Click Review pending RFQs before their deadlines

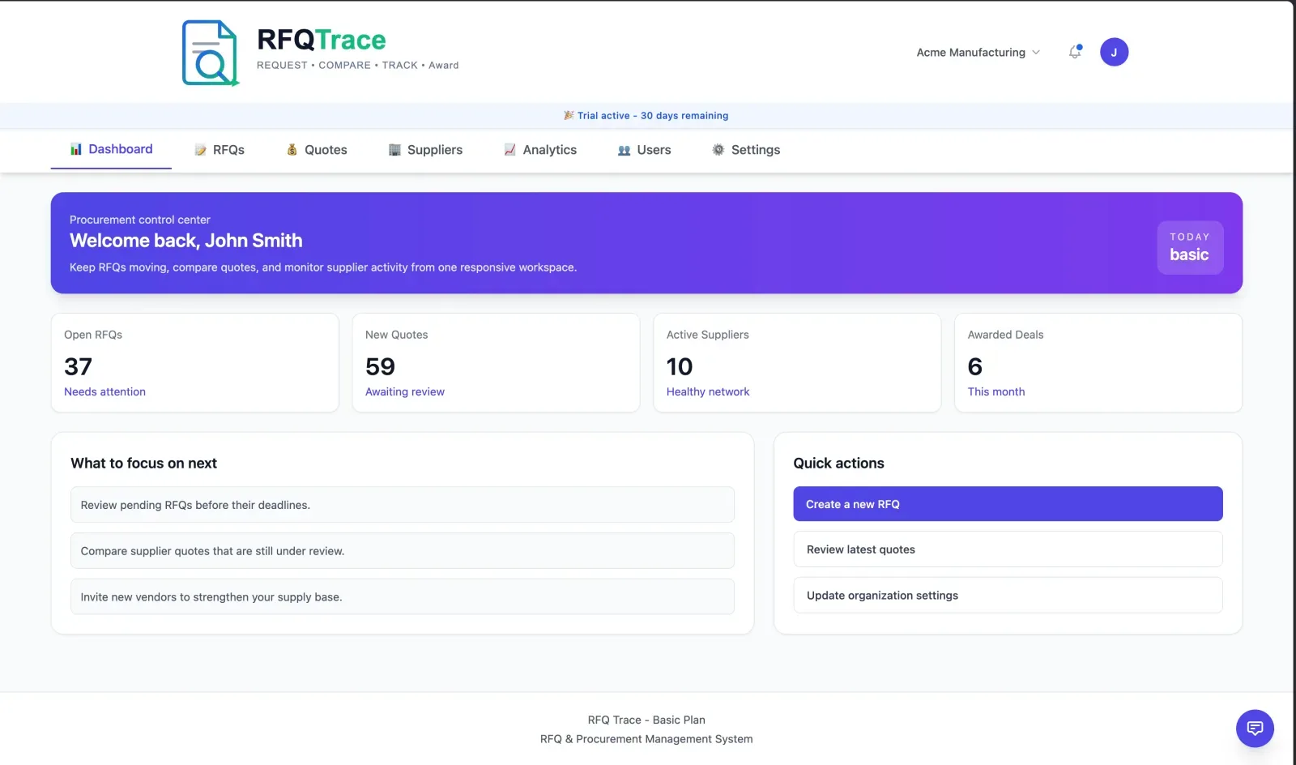[x=403, y=505]
